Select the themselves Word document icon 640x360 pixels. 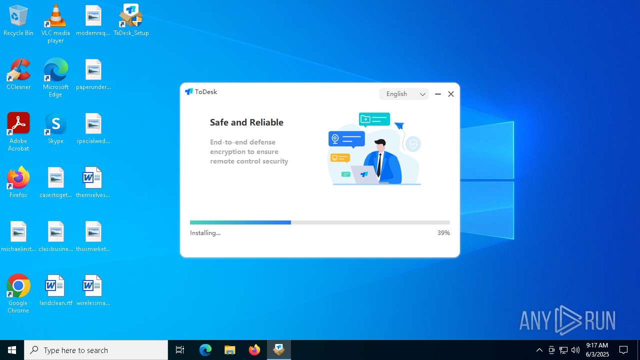93,183
